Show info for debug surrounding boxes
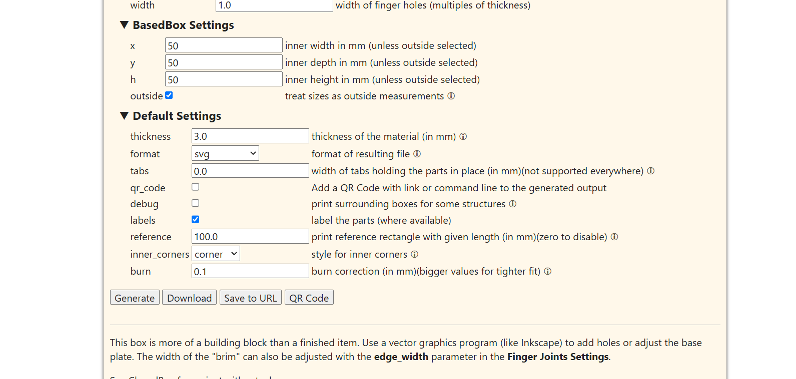Screen dimensions: 796x379 click(x=512, y=204)
